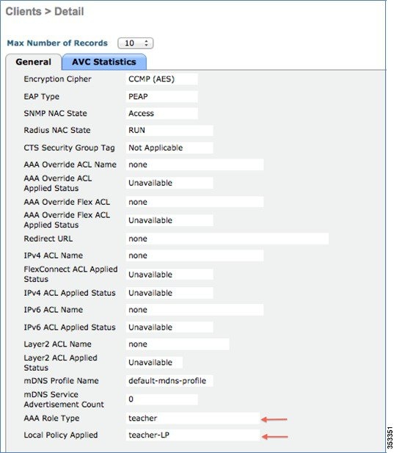The width and height of the screenshot is (394, 453).
Task: Select the Local Policy Applied teacher-LP field
Action: pyautogui.click(x=193, y=435)
